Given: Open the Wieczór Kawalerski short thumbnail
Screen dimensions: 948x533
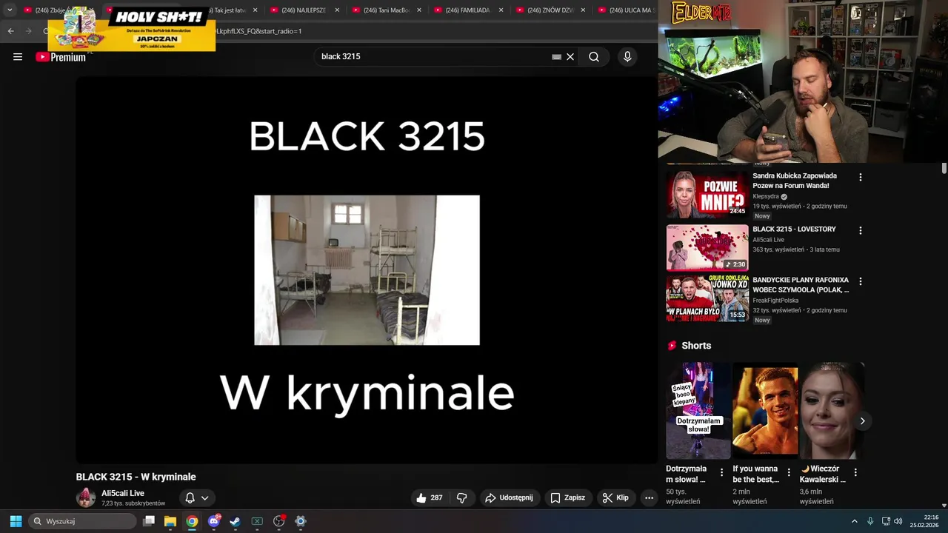Looking at the screenshot, I should (x=832, y=410).
